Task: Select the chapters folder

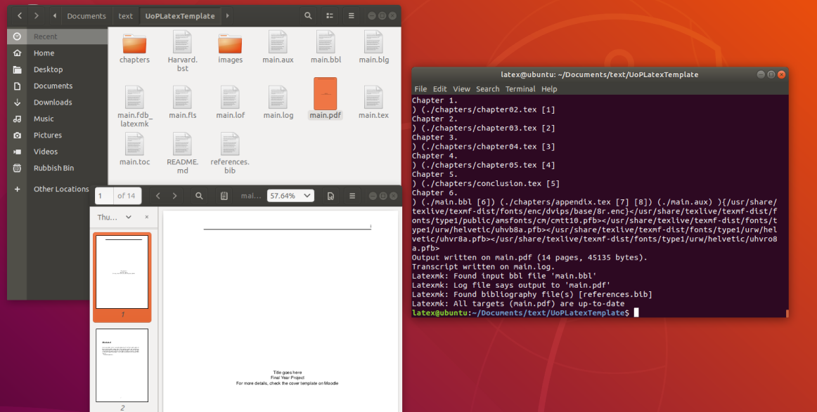Action: click(134, 47)
